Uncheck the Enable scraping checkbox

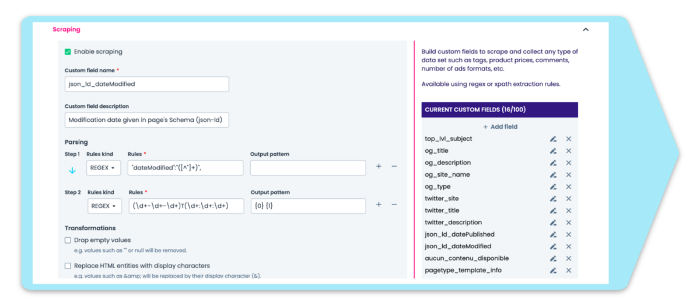[68, 52]
